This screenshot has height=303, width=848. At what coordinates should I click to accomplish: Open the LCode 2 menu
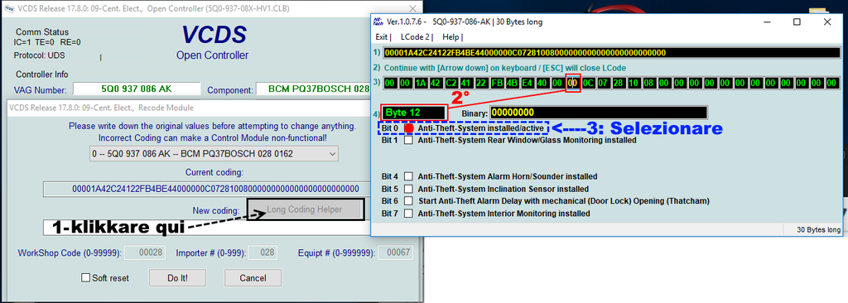pos(417,37)
